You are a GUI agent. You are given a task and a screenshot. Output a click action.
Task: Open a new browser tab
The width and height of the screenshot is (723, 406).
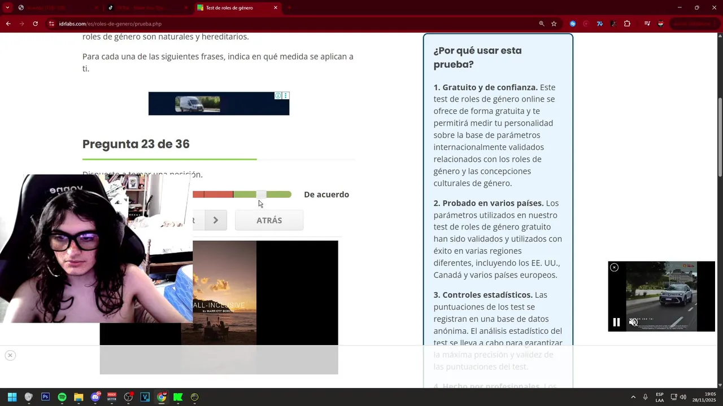click(289, 8)
